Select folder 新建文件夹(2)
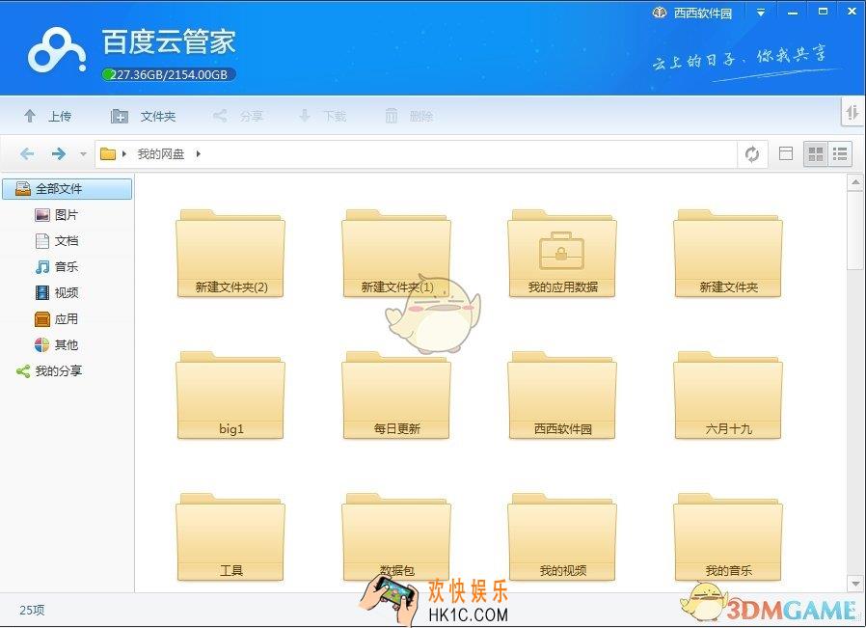 pos(230,254)
